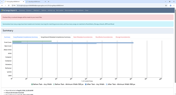Click the Performer axis label
The height and width of the screenshot is (95, 176).
8,68
